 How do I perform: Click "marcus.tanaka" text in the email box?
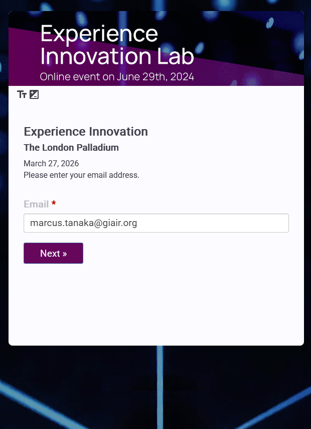point(62,223)
